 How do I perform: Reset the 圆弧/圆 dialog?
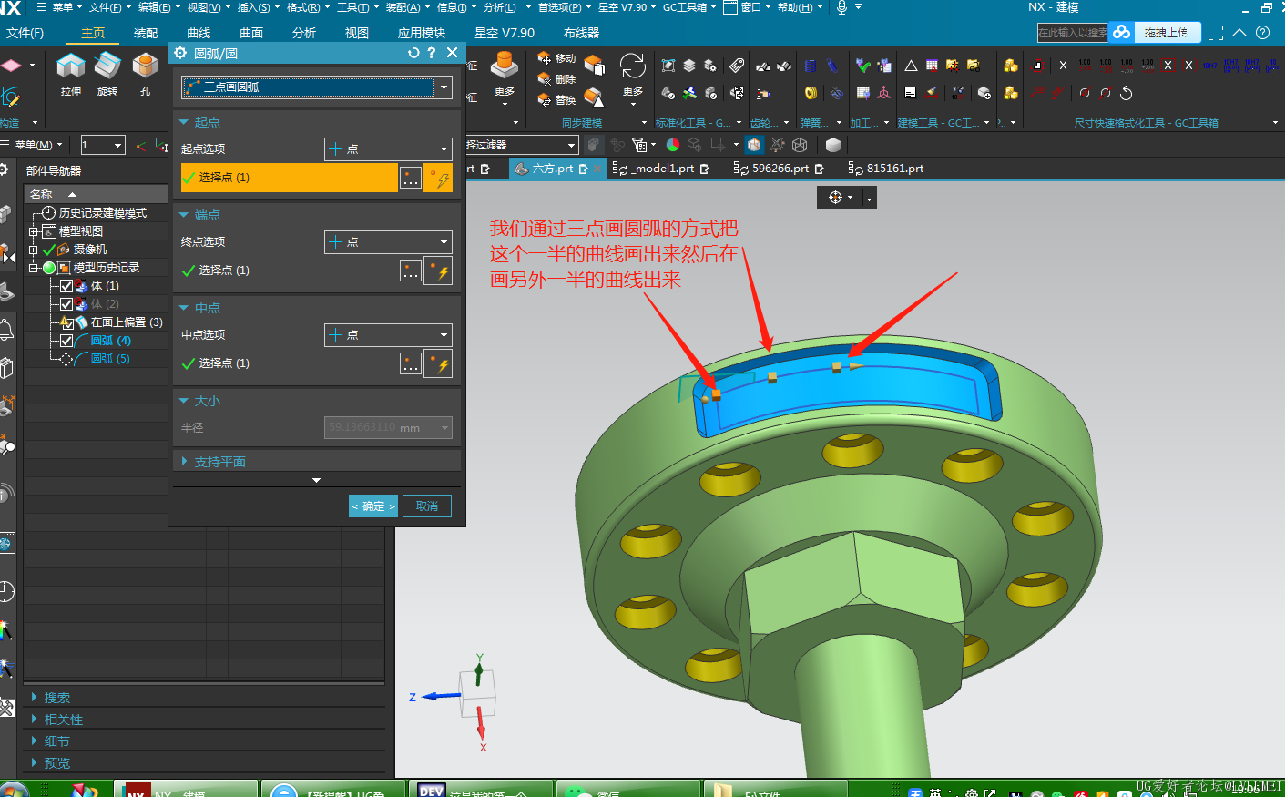[413, 53]
